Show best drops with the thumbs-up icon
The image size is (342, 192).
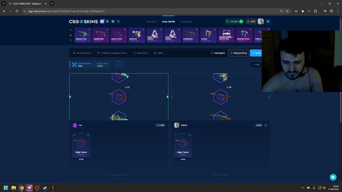coord(71,35)
